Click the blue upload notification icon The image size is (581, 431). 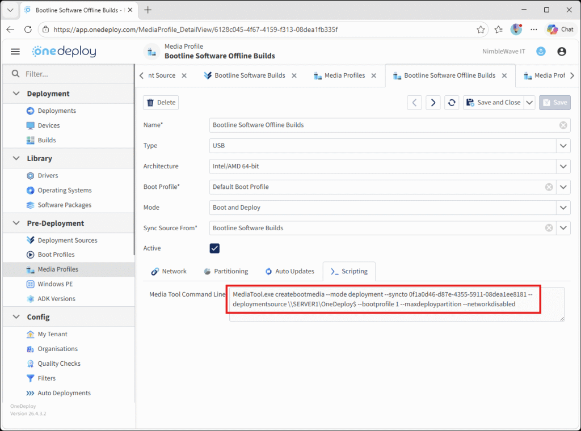[x=541, y=52]
